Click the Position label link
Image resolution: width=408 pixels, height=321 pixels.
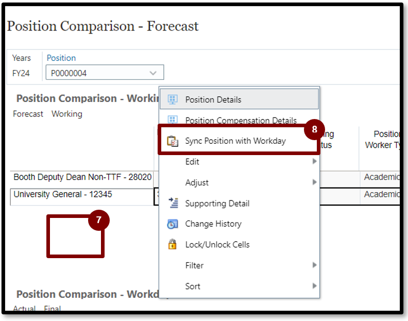click(61, 58)
